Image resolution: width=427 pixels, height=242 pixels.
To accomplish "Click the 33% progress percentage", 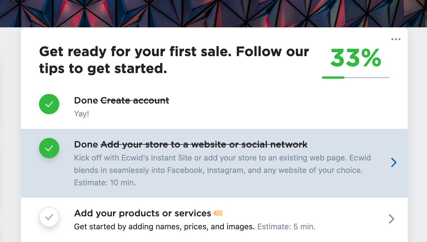I will pyautogui.click(x=356, y=58).
